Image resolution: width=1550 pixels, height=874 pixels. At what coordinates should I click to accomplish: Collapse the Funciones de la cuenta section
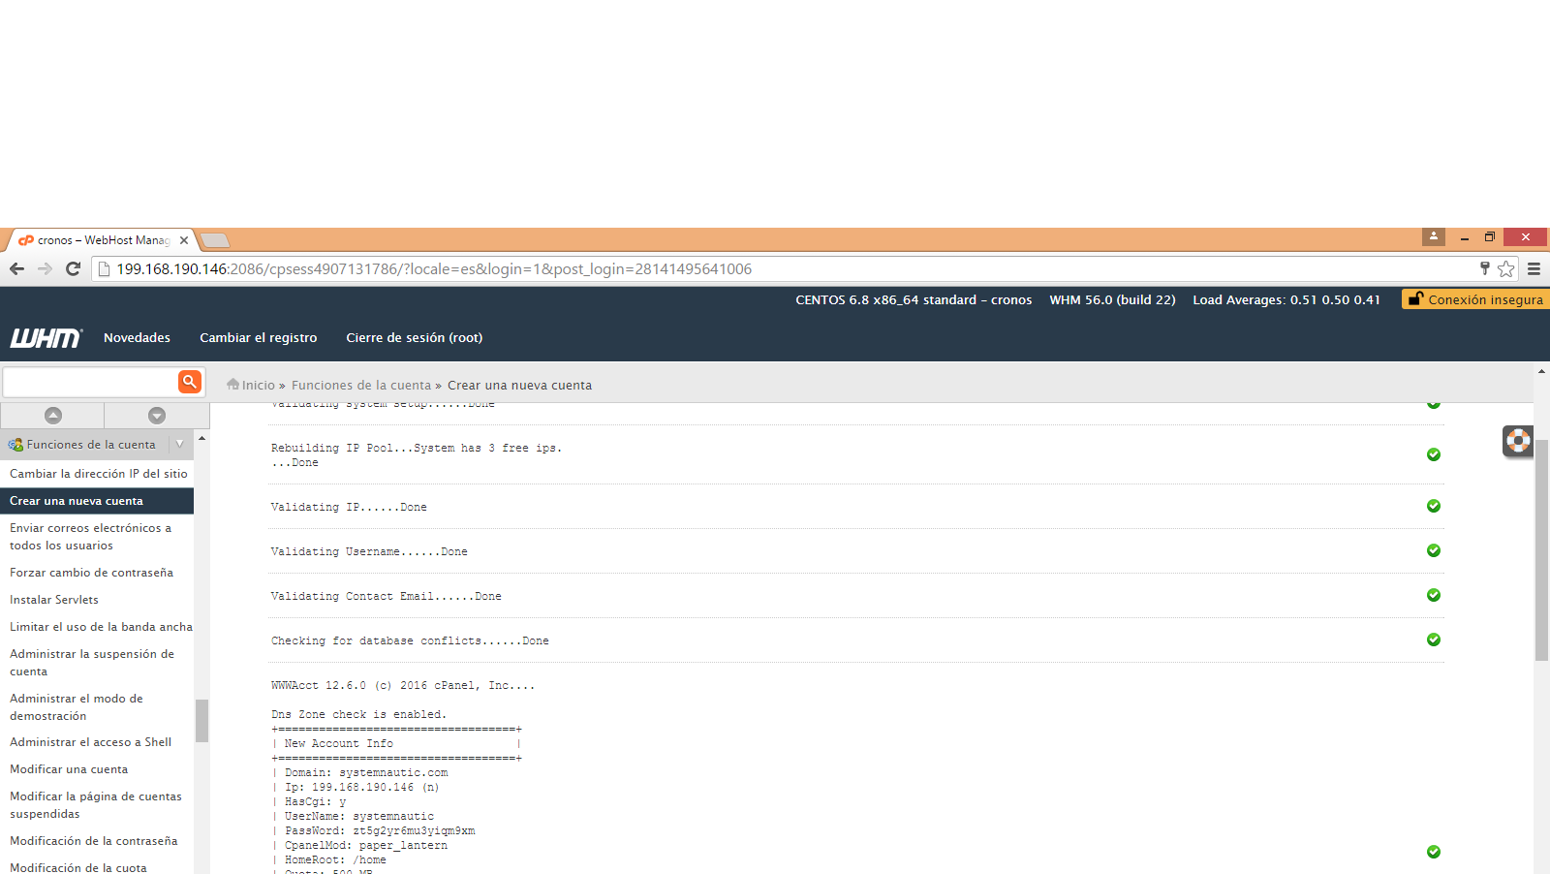click(179, 445)
